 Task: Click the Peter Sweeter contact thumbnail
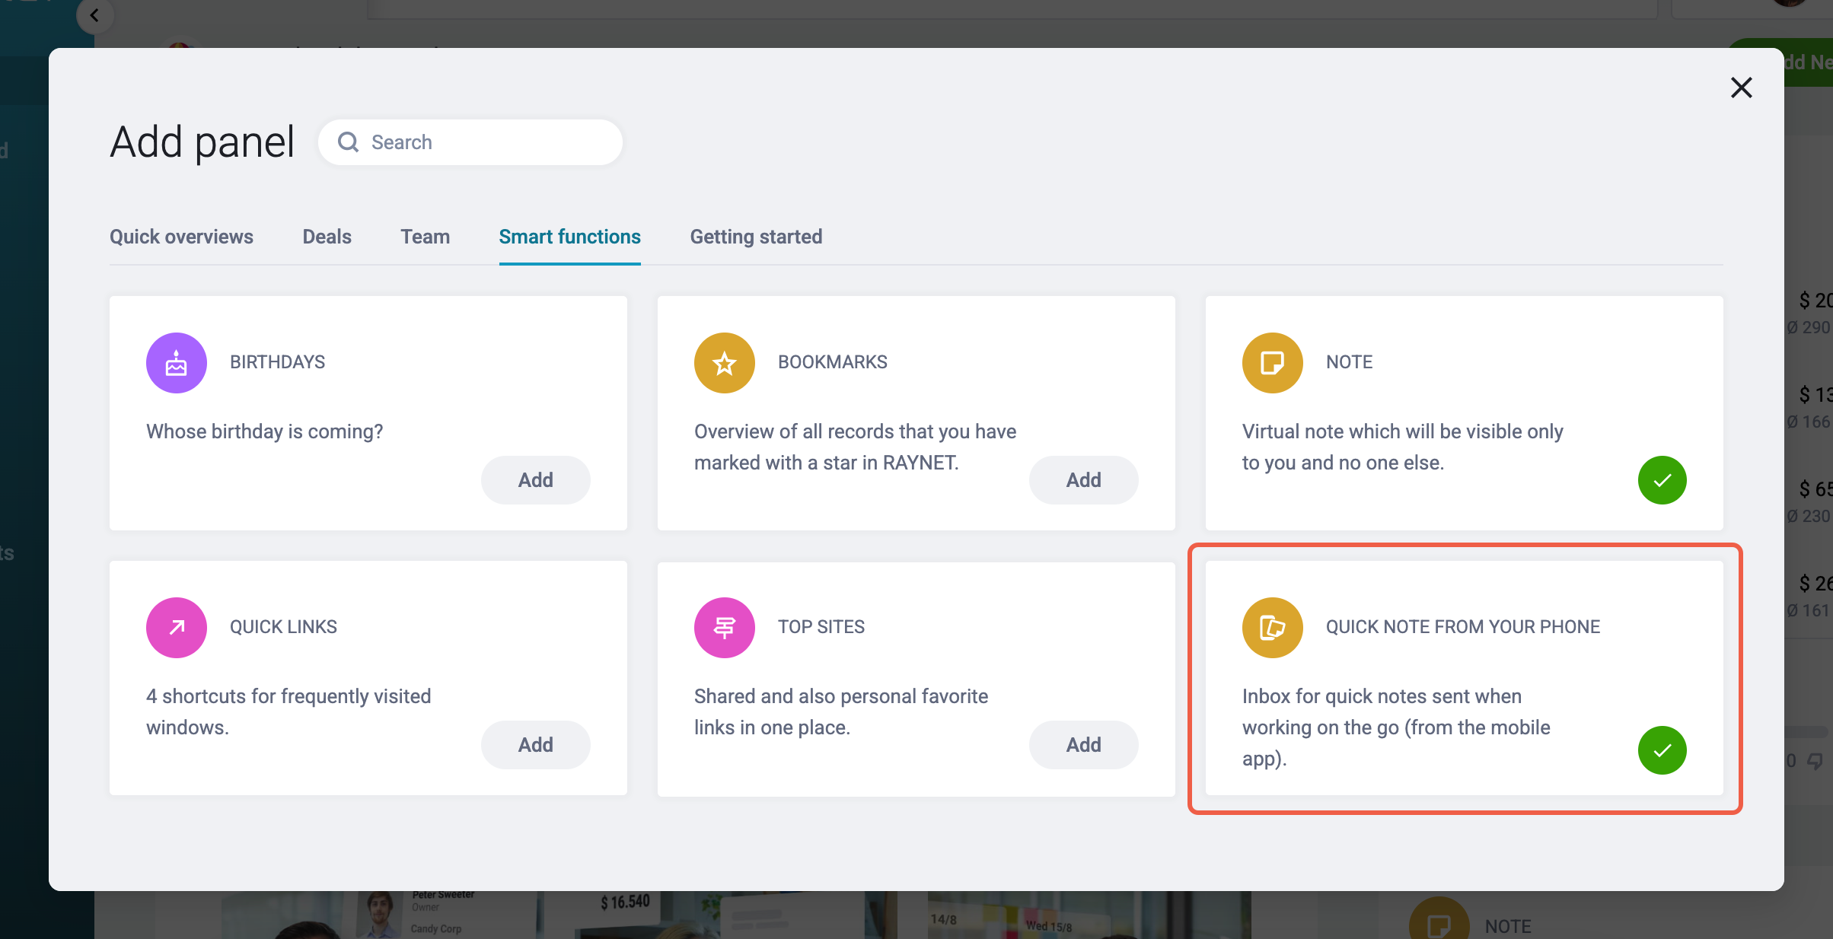[378, 915]
